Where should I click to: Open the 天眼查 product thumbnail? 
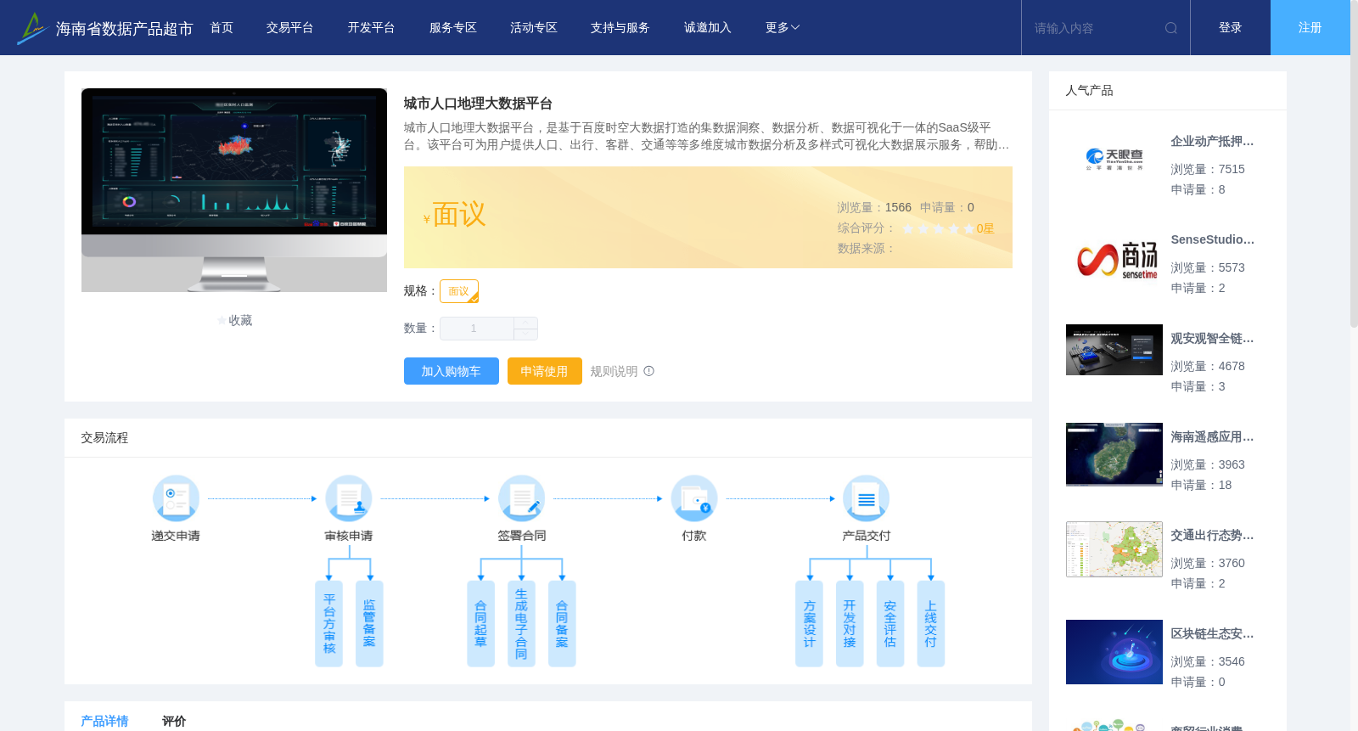pyautogui.click(x=1114, y=160)
